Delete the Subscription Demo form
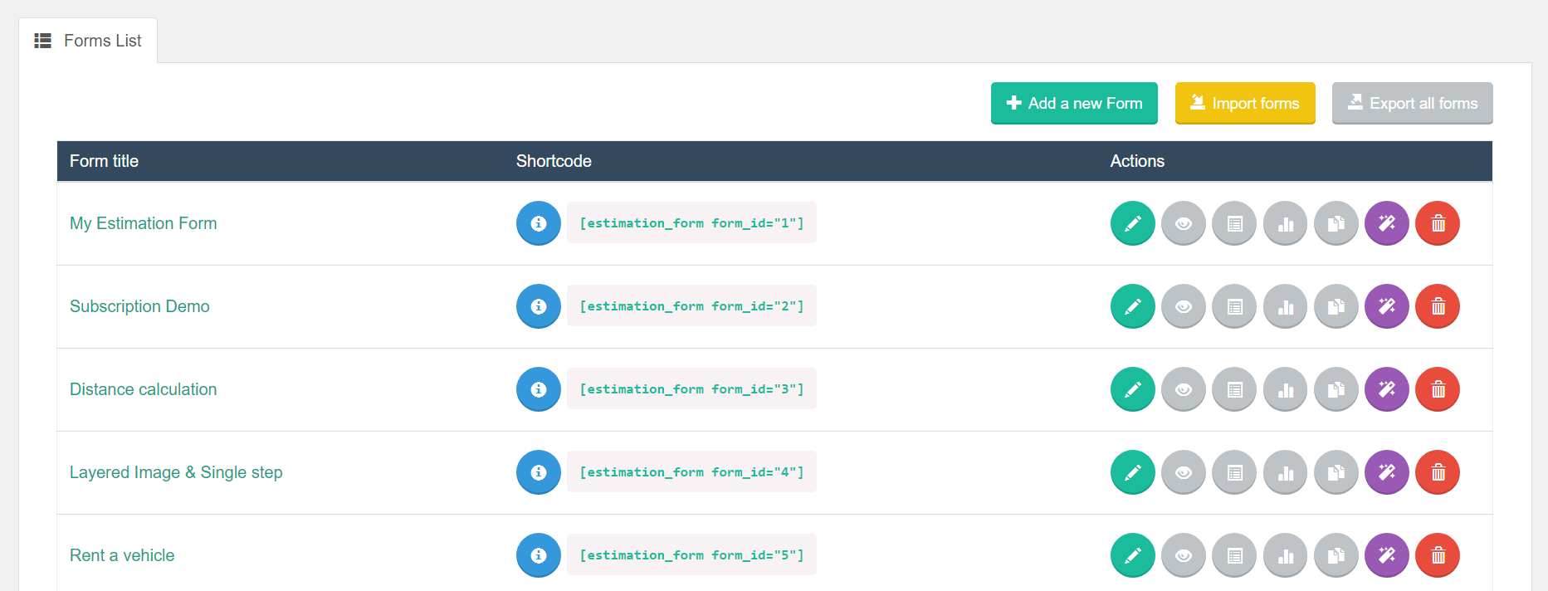This screenshot has width=1548, height=591. click(x=1438, y=306)
